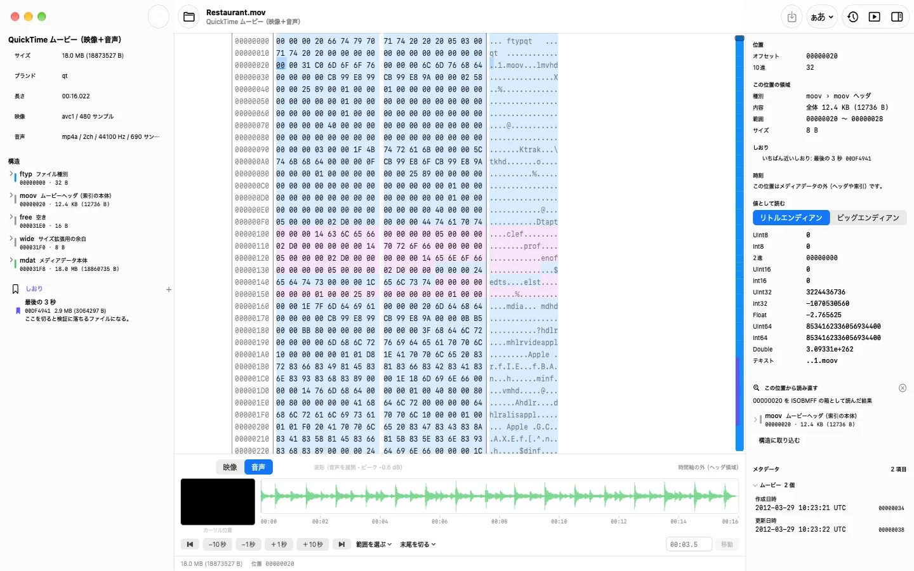This screenshot has height=571, width=914.
Task: Jump to the start with skip-back button
Action: pos(190,544)
